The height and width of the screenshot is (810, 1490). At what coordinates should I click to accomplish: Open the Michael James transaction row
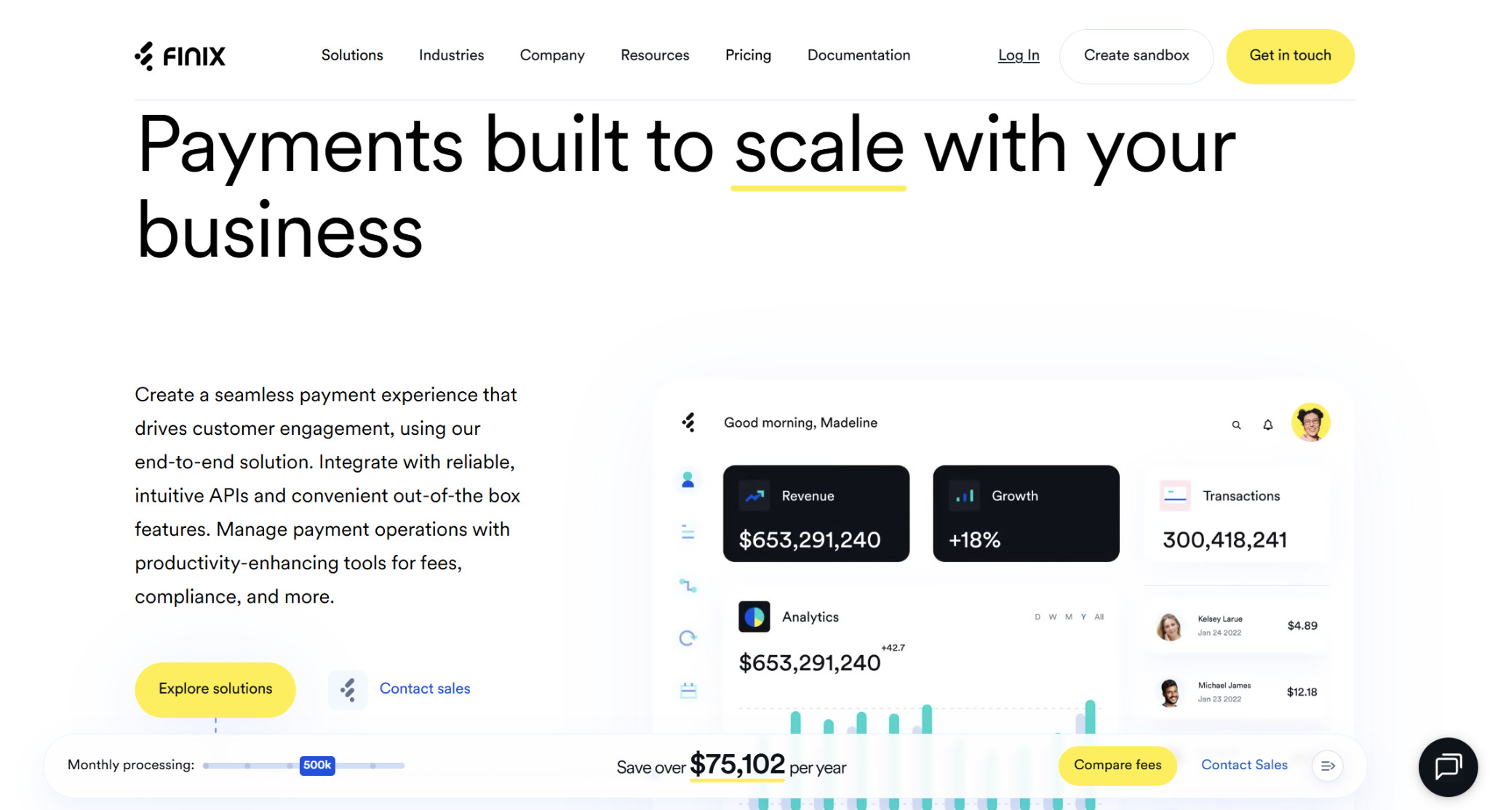[1237, 692]
